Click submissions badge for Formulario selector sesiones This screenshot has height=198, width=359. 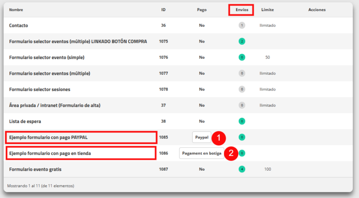[x=242, y=89]
